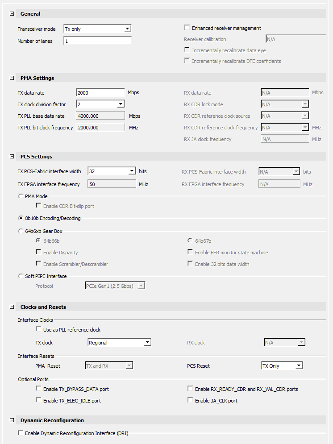Enable Dynamic Reconfiguration Interface (DRI) checkbox

coord(21,433)
